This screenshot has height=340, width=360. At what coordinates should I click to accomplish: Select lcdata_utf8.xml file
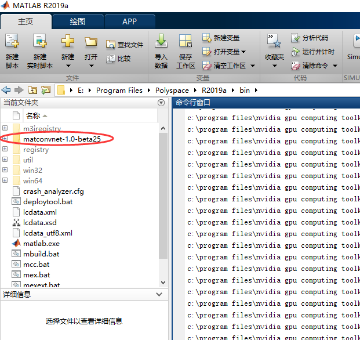48,233
